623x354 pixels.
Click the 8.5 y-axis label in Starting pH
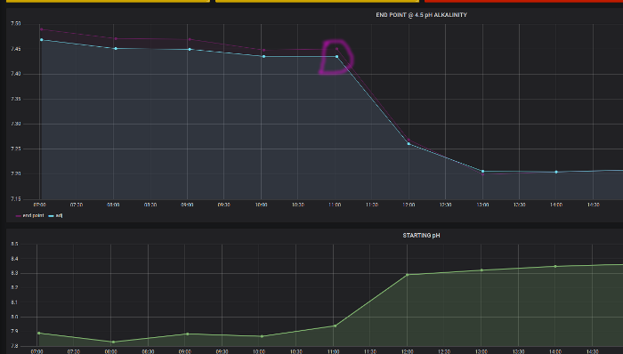coord(14,244)
